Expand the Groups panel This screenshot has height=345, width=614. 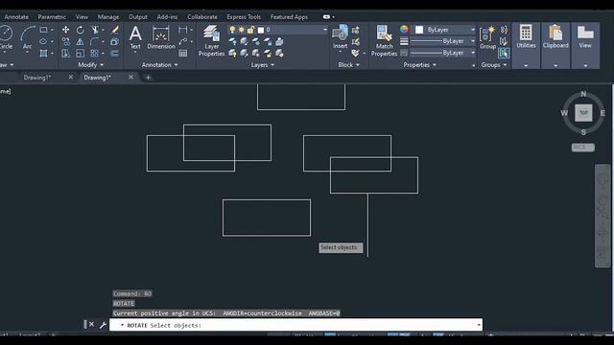pyautogui.click(x=494, y=65)
